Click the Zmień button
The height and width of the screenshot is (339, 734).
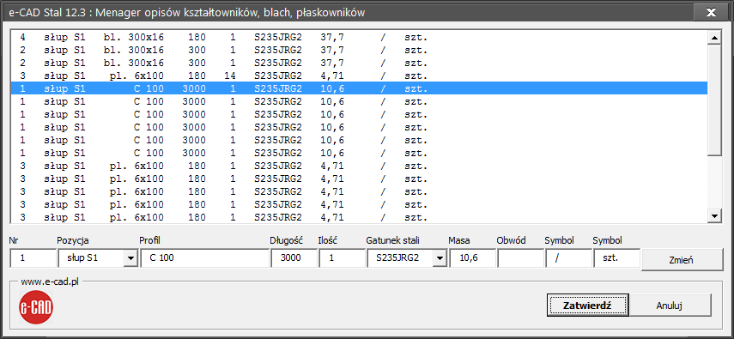[682, 260]
